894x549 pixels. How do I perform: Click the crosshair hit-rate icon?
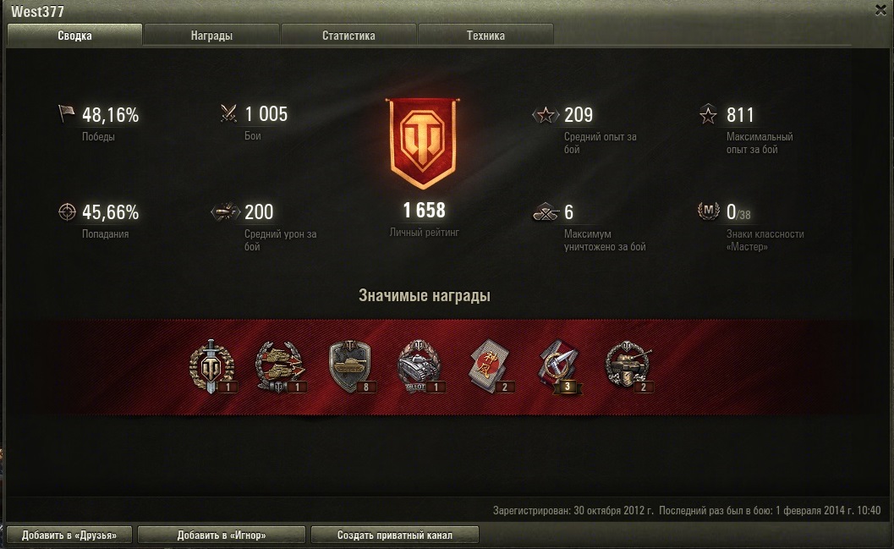point(67,211)
